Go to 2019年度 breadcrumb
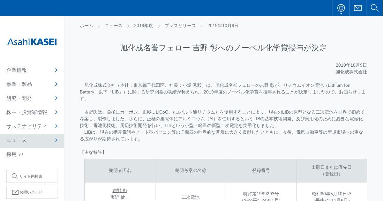383x201 pixels. (144, 26)
